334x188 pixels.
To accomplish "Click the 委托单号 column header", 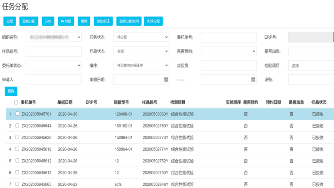I will click(28, 103).
